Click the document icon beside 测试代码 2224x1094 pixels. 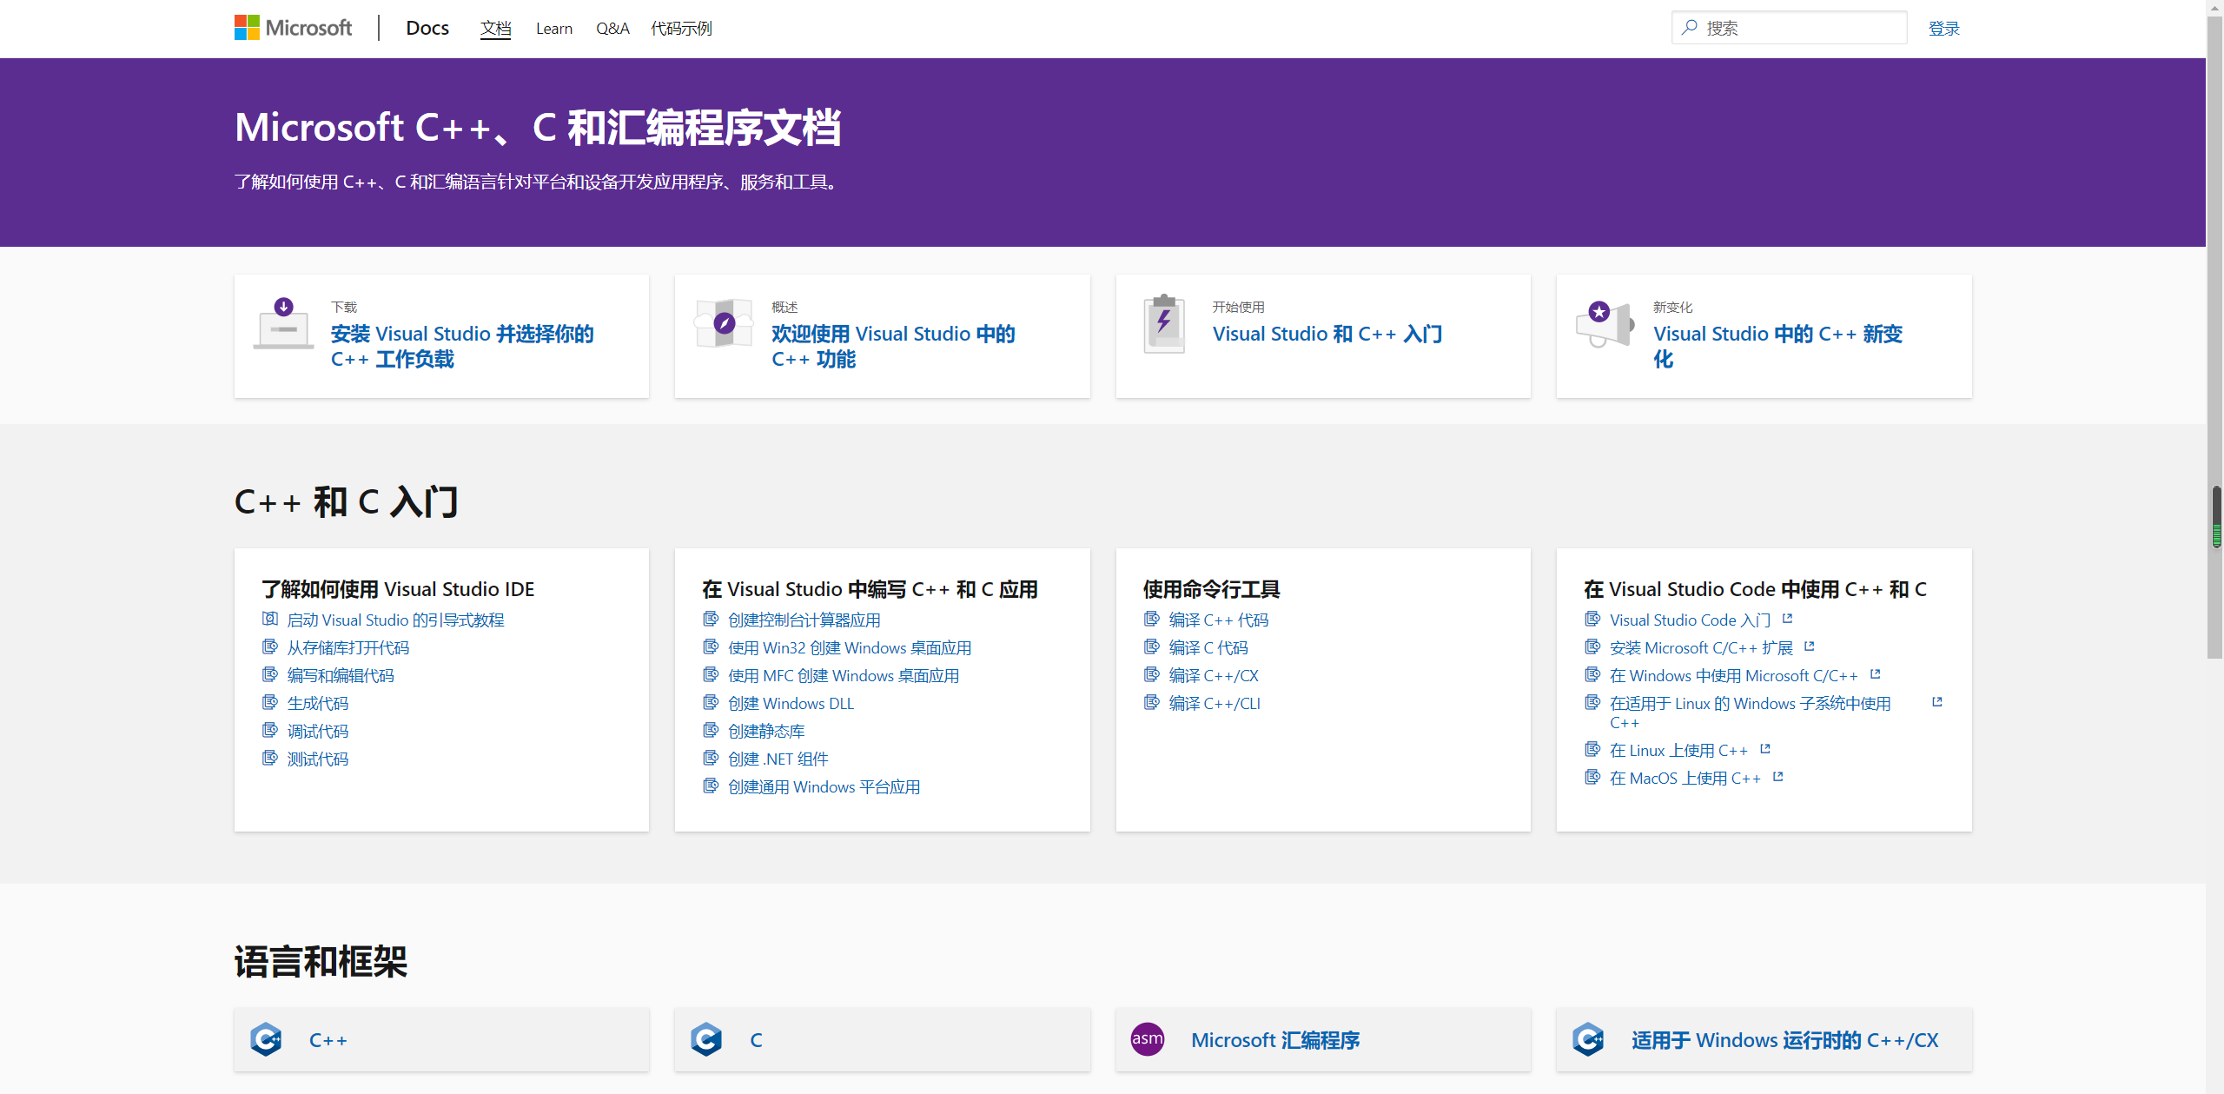click(270, 758)
